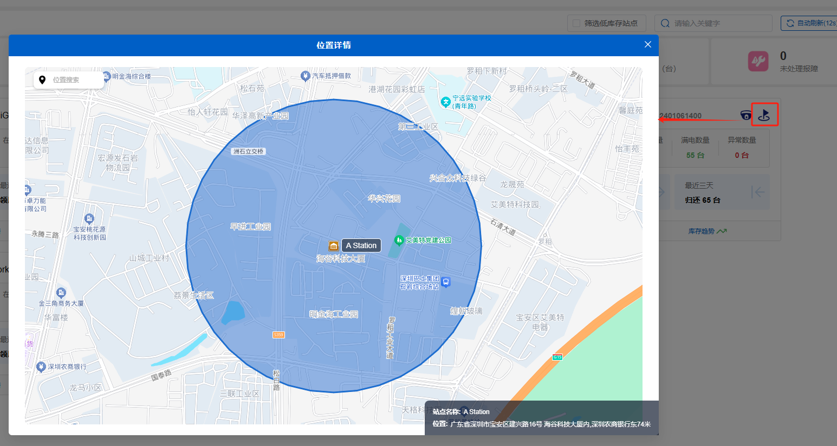Viewport: 837px width, 446px height.
Task: Click the 明金海综合楼 building map pin
Action: pos(107,76)
